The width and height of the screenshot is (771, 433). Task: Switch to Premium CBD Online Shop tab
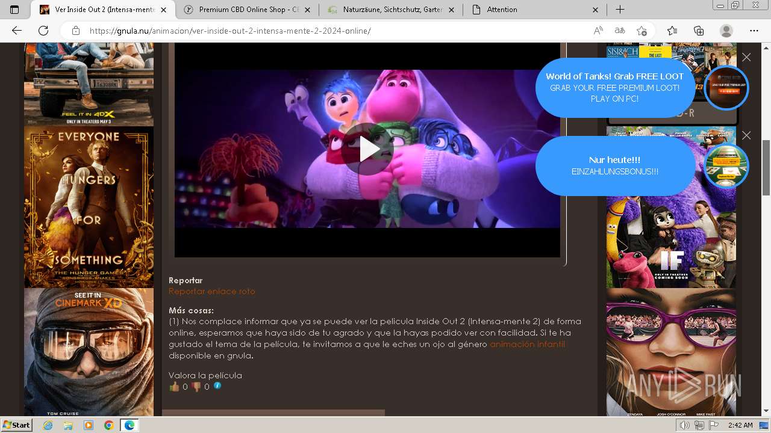pyautogui.click(x=248, y=10)
